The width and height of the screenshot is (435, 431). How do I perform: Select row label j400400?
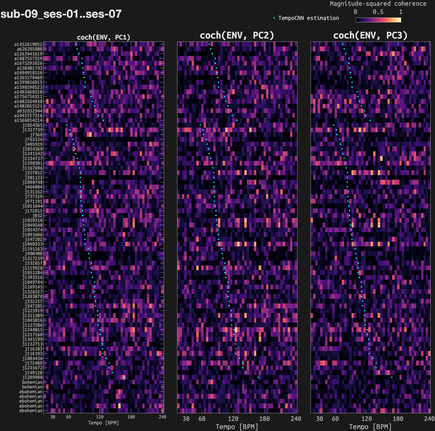pyautogui.click(x=34, y=253)
